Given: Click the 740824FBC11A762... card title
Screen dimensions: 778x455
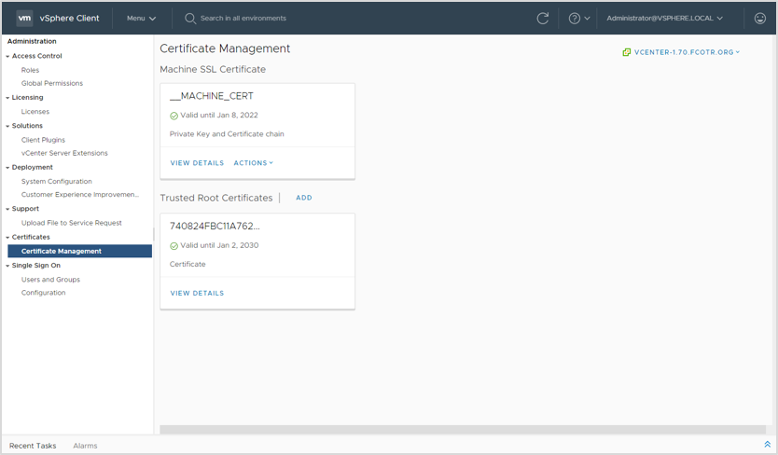Looking at the screenshot, I should click(215, 227).
